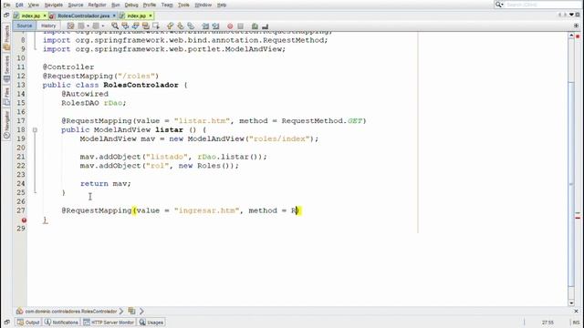Switch to RolesControlador.java tab
Image resolution: width=584 pixels, height=328 pixels.
83,15
